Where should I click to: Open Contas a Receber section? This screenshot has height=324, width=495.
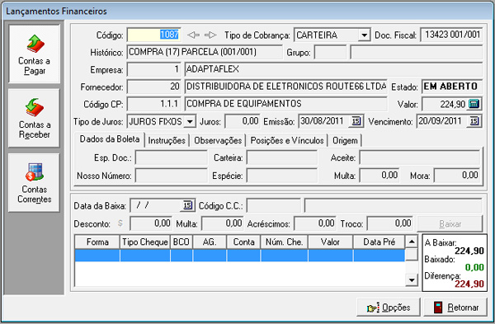(x=34, y=119)
